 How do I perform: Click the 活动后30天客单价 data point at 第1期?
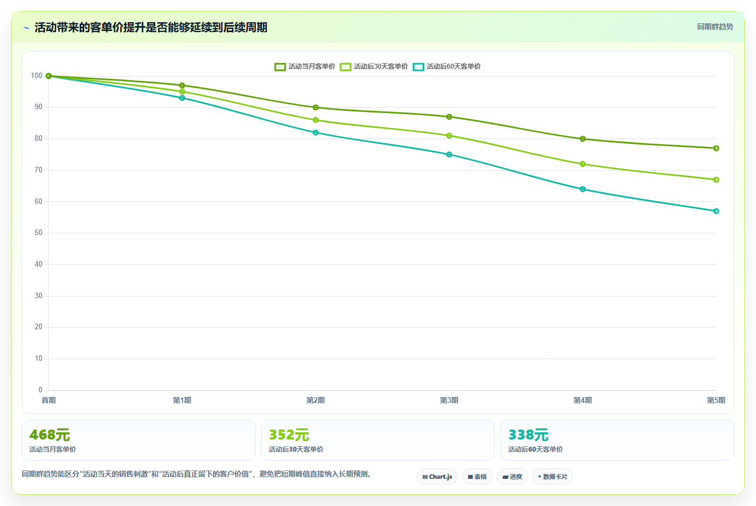coord(182,91)
